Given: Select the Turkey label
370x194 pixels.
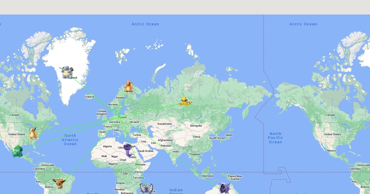Looking at the screenshot, I should coord(137,135).
